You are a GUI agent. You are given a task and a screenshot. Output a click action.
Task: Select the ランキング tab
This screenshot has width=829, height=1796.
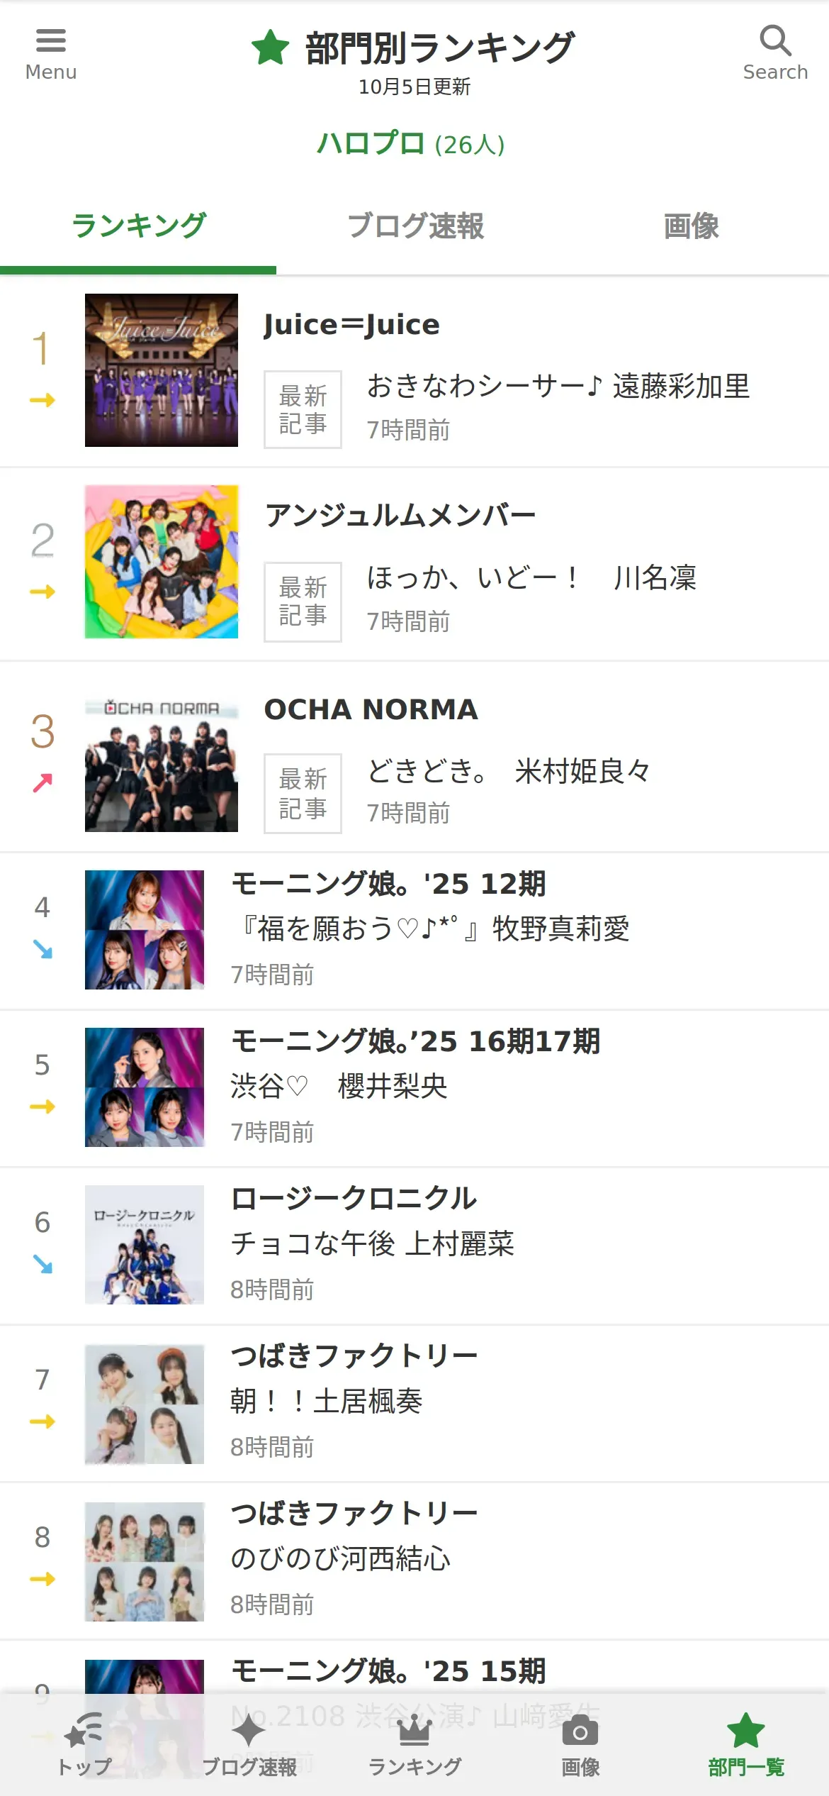click(139, 226)
